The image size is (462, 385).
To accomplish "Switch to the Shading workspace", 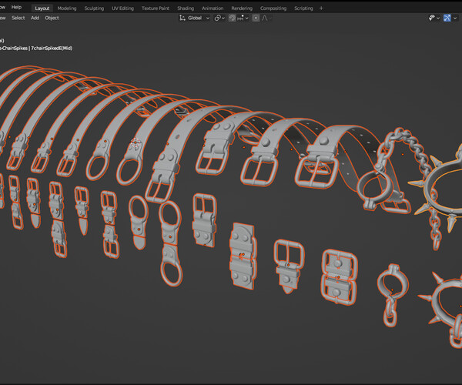I will (186, 8).
